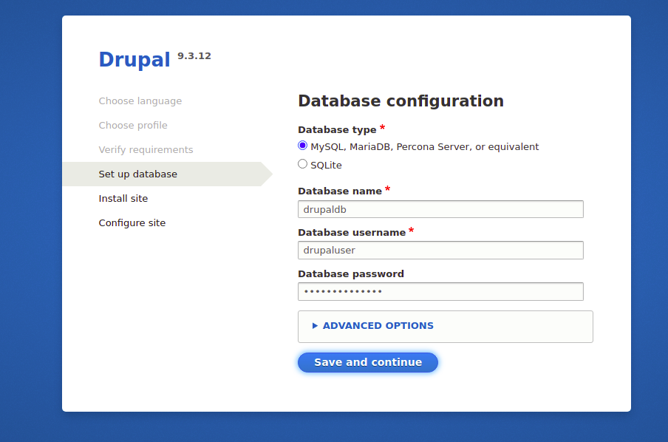
Task: Click into the Database password field
Action: pyautogui.click(x=440, y=291)
